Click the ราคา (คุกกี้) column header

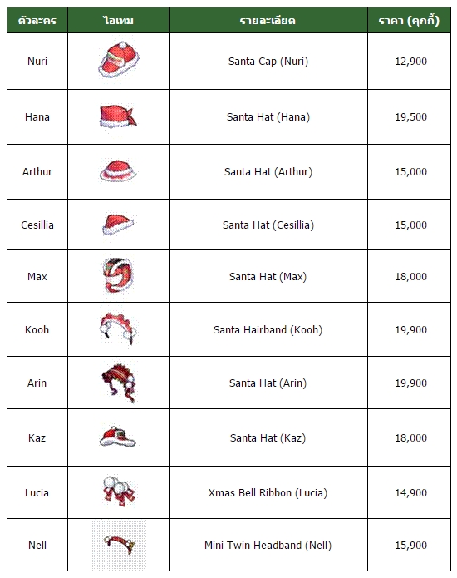pos(409,20)
